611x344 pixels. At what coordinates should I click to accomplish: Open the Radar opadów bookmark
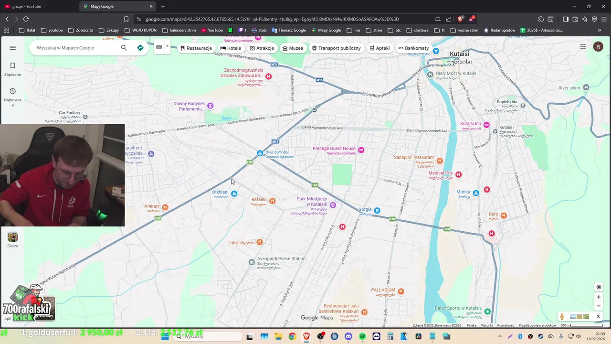(x=499, y=30)
